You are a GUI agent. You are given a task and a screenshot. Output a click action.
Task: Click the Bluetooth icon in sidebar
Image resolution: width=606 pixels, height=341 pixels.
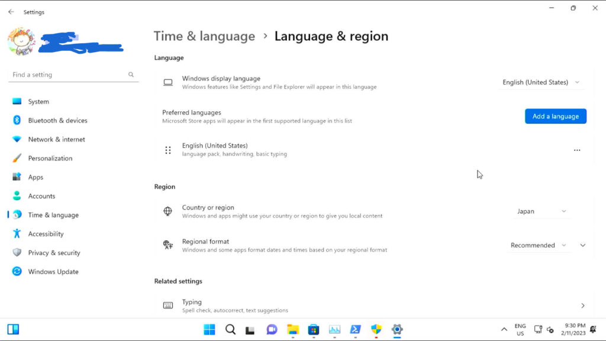17,120
